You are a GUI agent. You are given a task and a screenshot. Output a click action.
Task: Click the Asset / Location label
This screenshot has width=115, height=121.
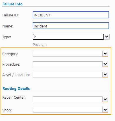16,75
